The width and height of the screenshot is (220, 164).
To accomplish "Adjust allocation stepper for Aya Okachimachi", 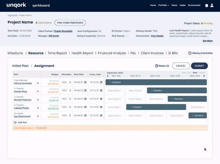I will pos(70,116).
